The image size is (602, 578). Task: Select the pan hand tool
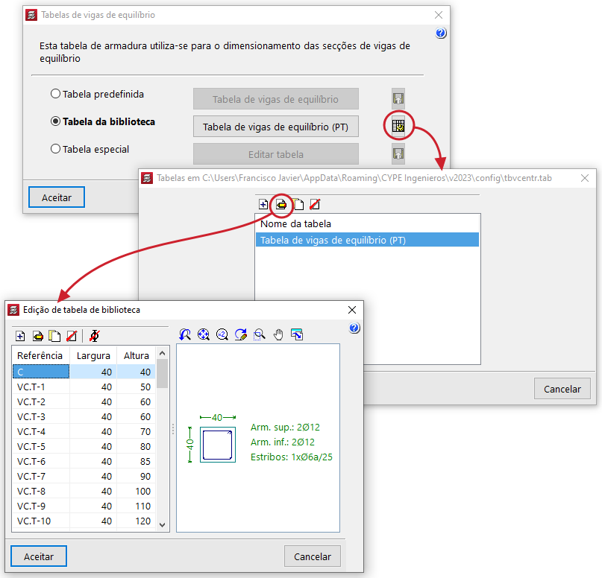(x=279, y=335)
